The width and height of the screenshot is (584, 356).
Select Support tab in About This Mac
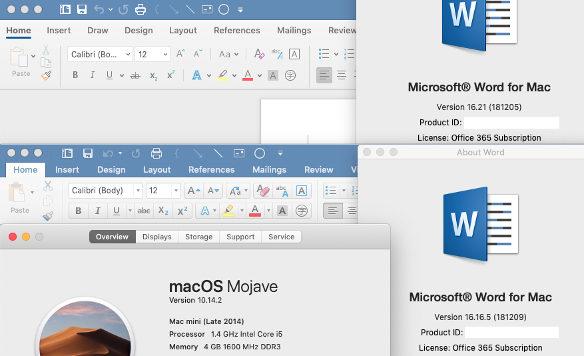pos(240,237)
